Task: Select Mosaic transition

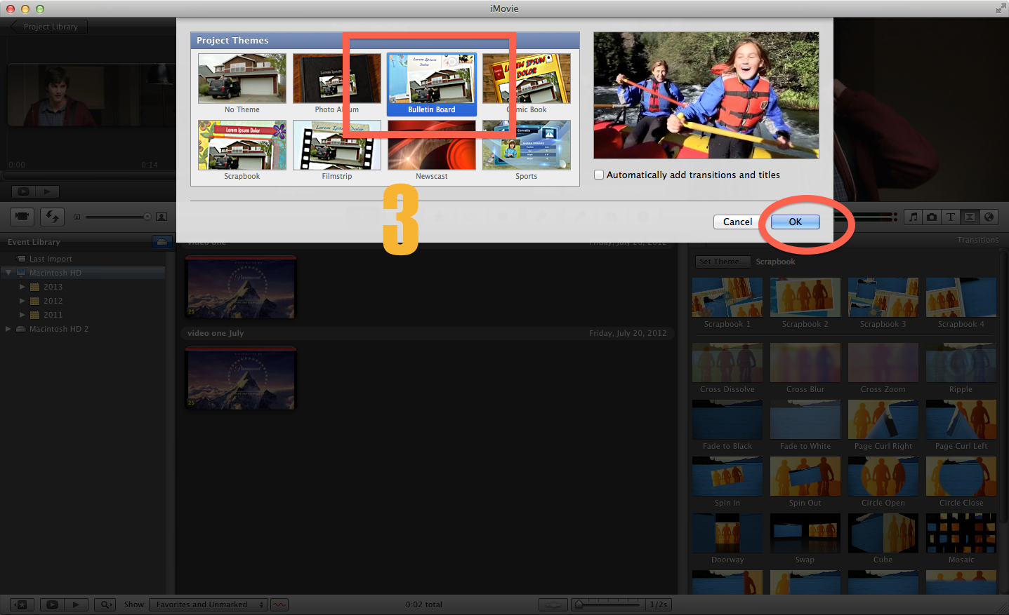Action: point(961,533)
